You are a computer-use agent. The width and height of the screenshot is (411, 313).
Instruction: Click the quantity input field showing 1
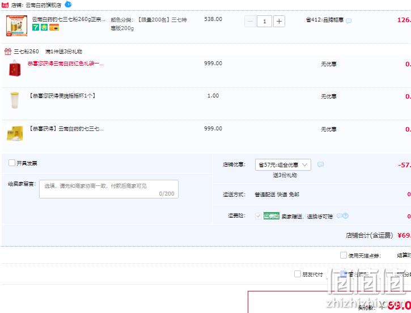(x=264, y=21)
